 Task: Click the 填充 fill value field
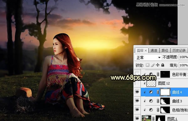(183, 65)
